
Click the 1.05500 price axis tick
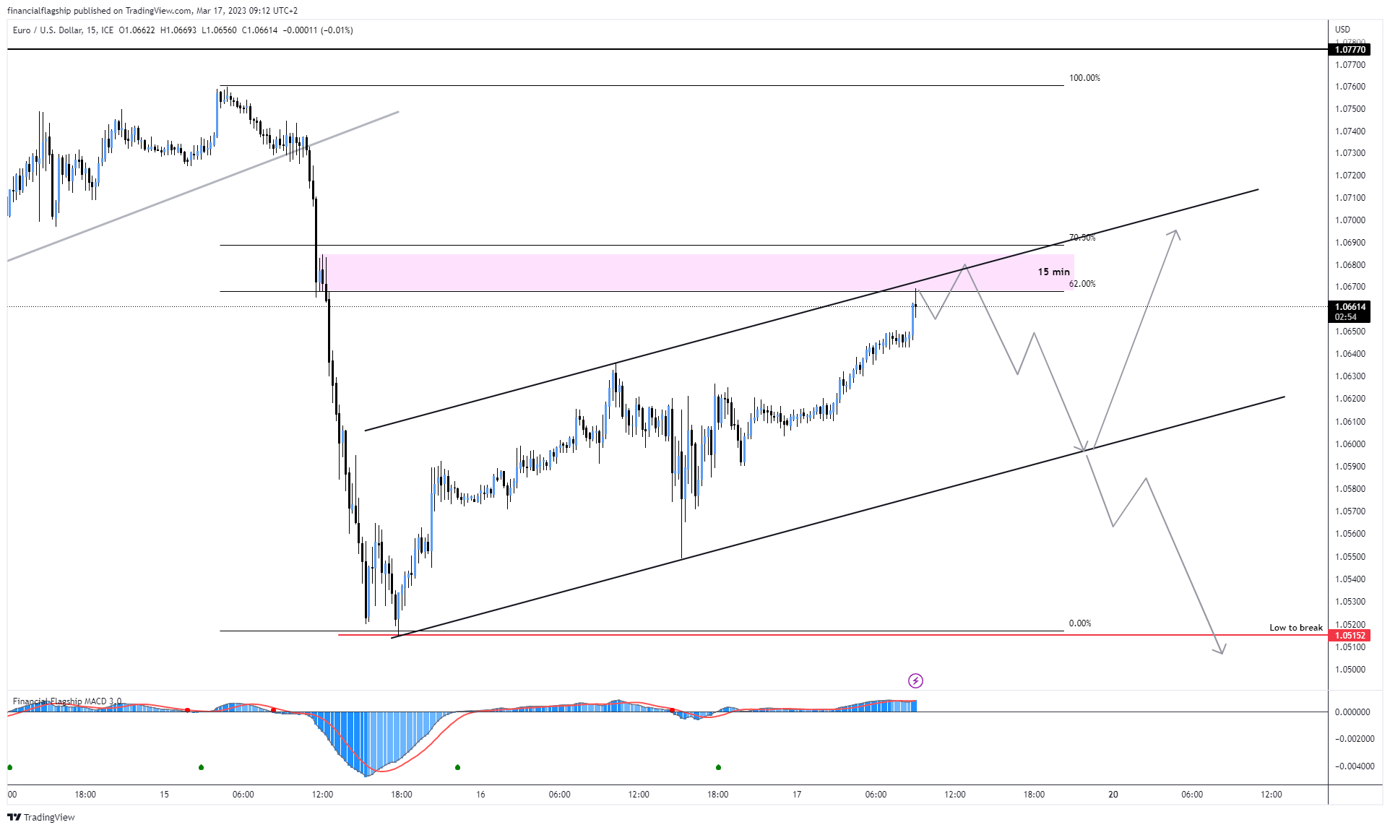(x=1350, y=557)
